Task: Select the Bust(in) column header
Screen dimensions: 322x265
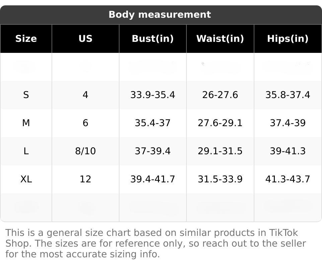Action: [153, 39]
